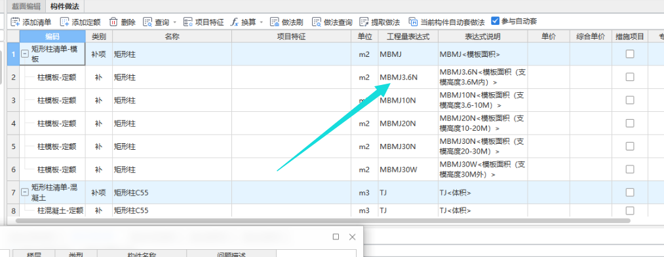Open the 换算 dropdown arrow
The width and height of the screenshot is (664, 257).
262,22
